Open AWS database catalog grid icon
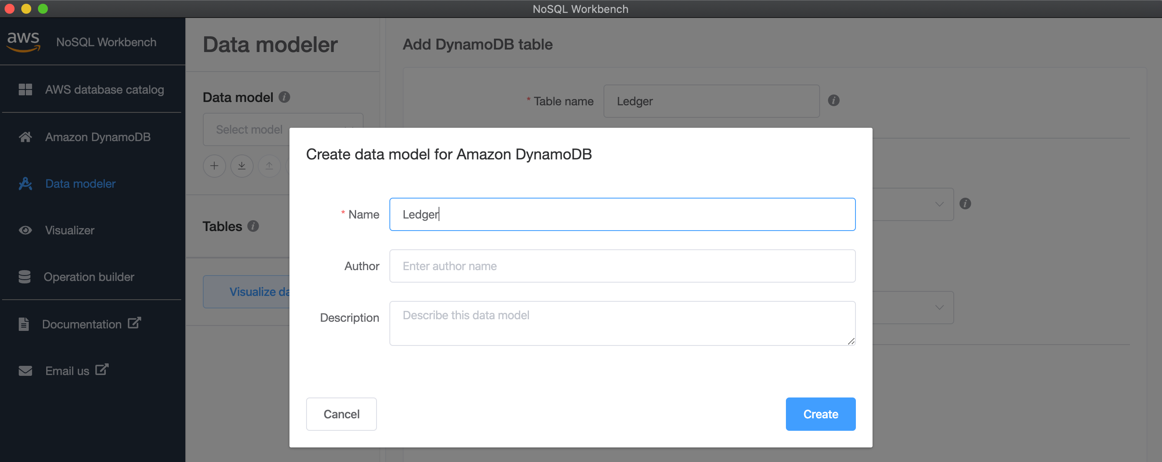 pyautogui.click(x=25, y=89)
